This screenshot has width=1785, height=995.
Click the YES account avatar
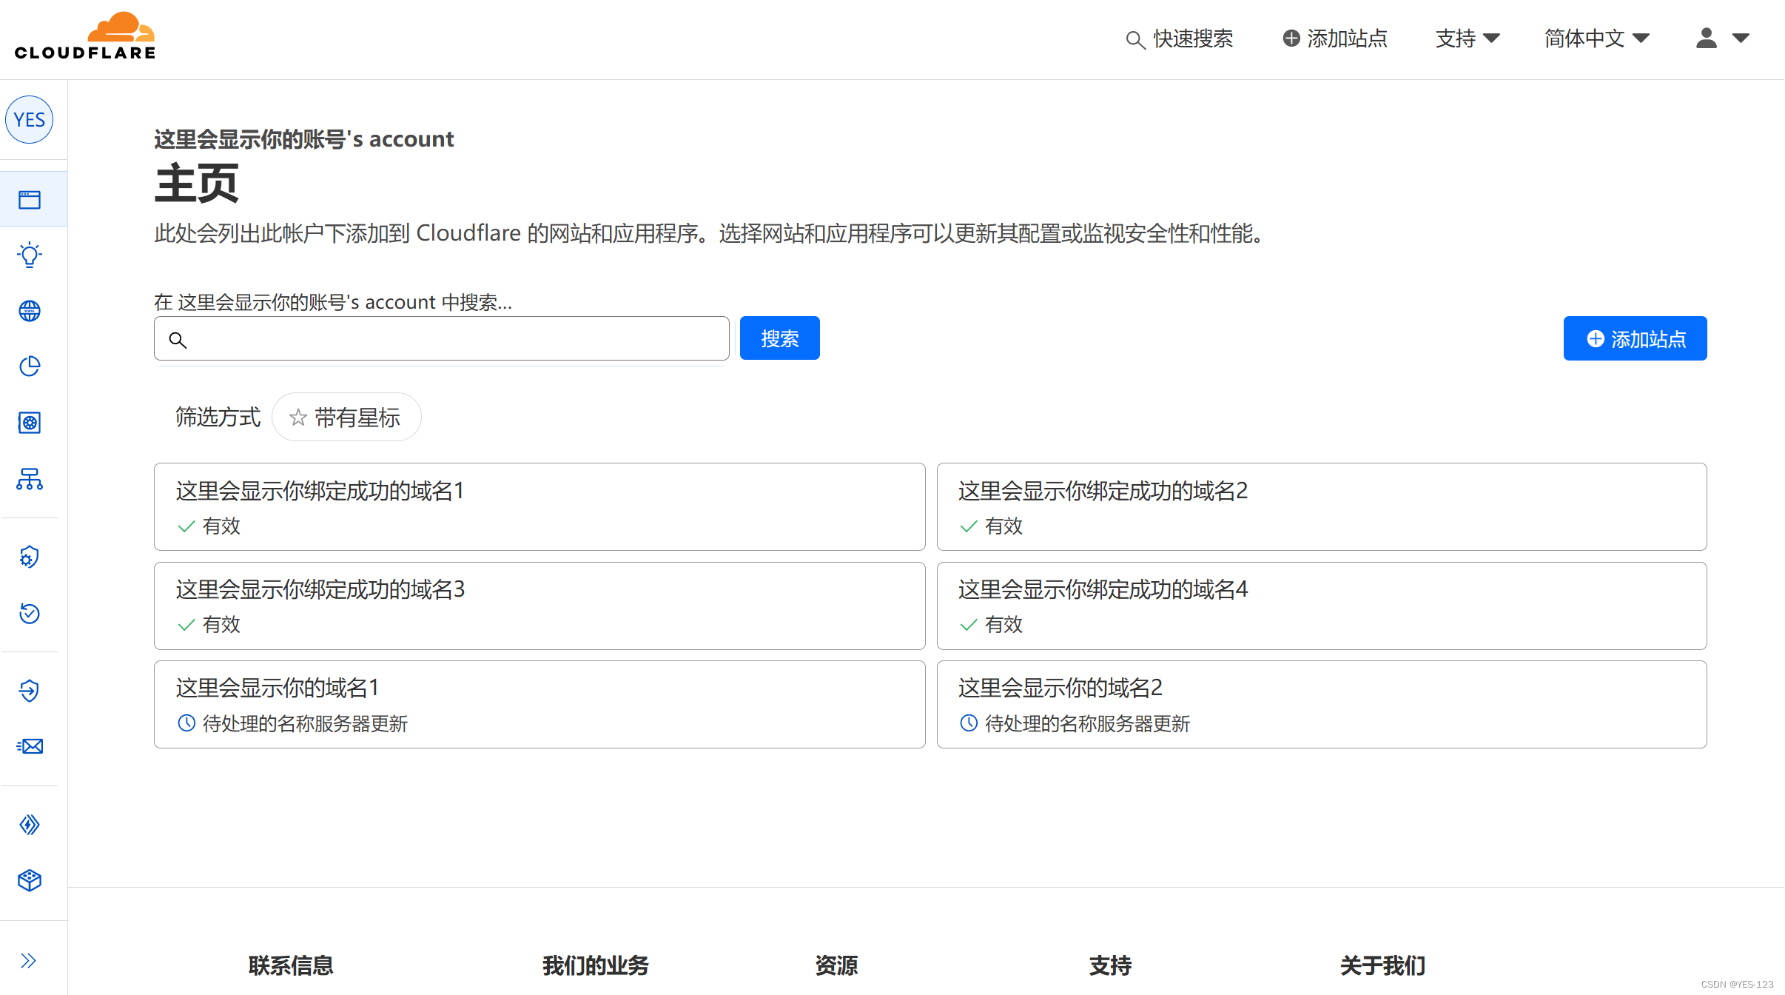[x=30, y=119]
